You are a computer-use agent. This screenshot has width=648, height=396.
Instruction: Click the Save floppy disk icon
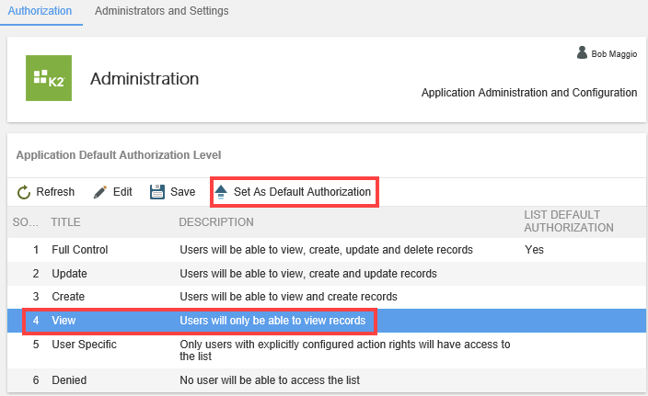click(x=157, y=192)
